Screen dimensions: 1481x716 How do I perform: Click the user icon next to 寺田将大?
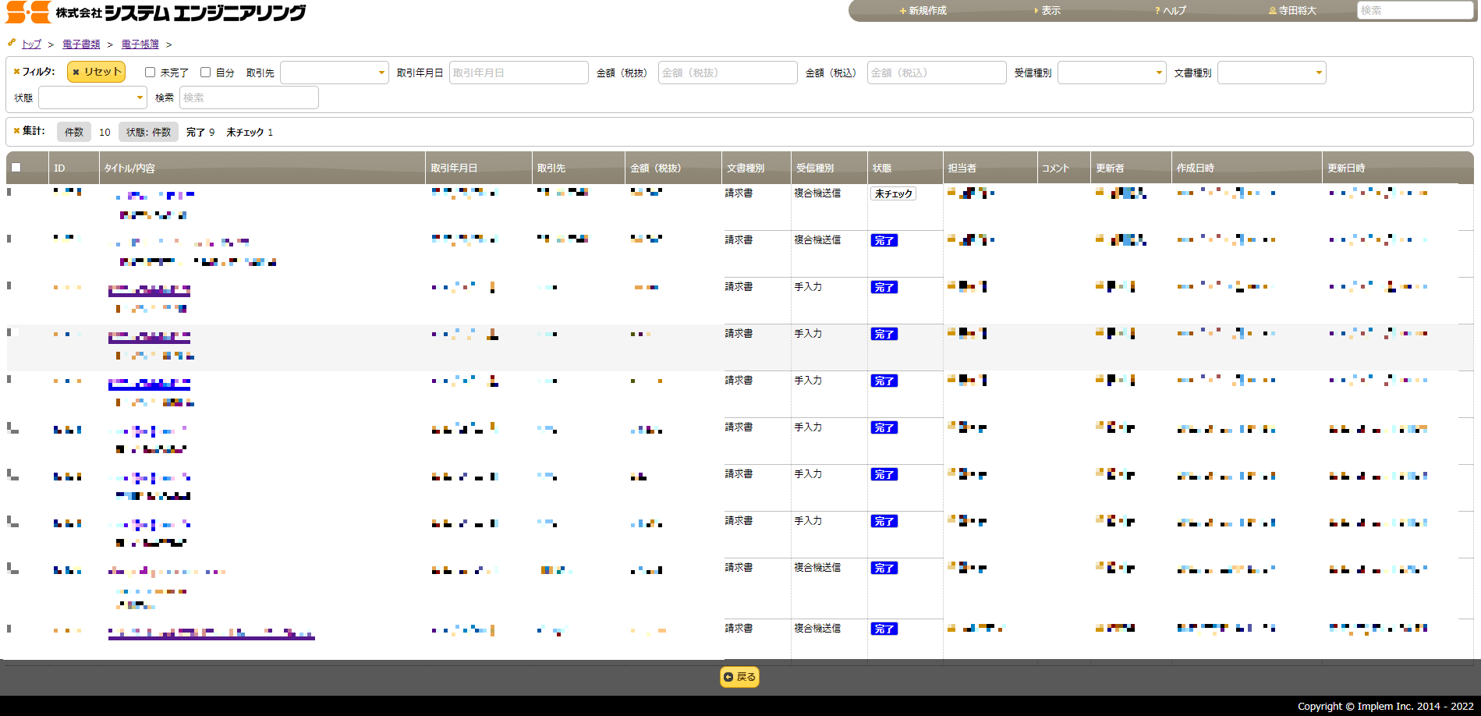1273,11
